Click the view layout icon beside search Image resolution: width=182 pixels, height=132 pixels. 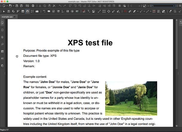coord(145,6)
